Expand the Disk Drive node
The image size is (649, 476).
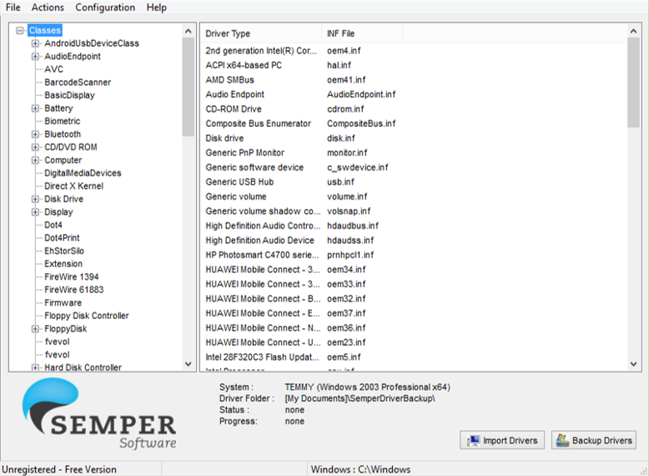click(36, 199)
